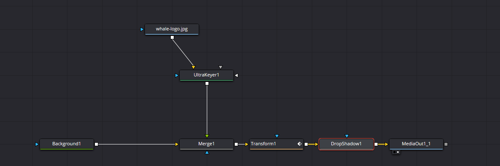Select the whale-logo.jpg node
Viewport: 500px width, 166px height.
tap(172, 29)
